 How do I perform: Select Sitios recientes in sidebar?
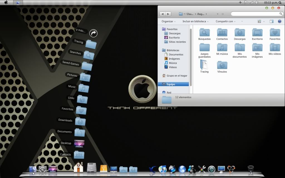177,42
